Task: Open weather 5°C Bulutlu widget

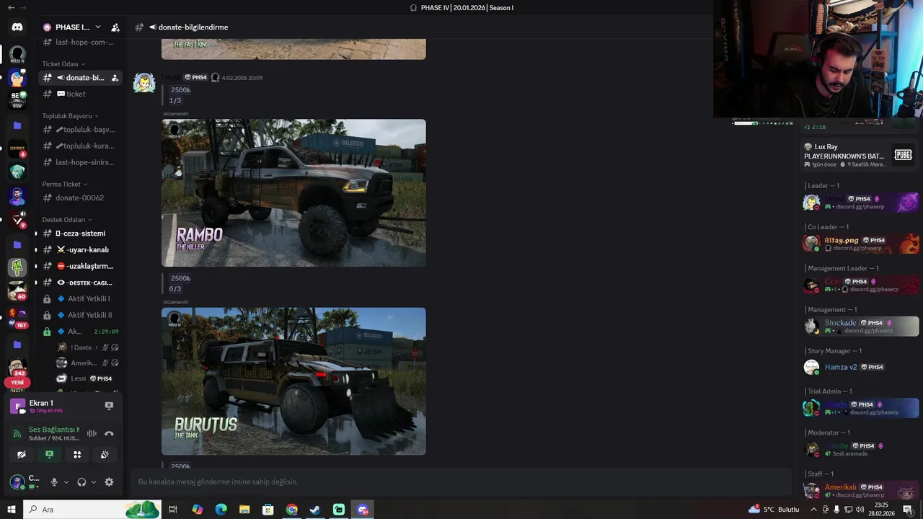Action: coord(774,510)
